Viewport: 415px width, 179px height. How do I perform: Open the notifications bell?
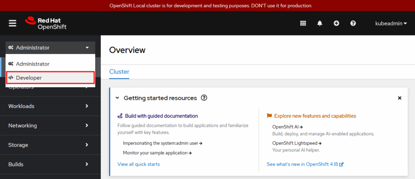[320, 23]
